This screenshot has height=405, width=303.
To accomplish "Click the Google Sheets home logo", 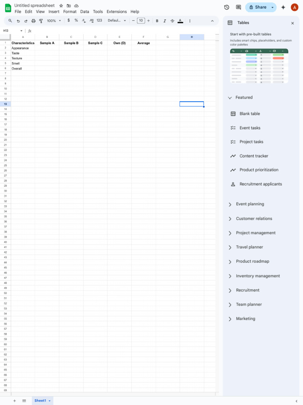I will [x=8, y=8].
